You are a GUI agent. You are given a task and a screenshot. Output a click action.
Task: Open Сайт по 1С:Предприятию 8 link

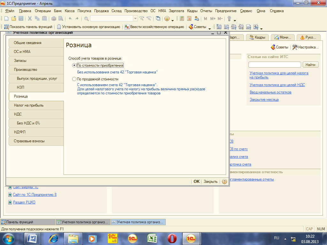click(x=34, y=195)
